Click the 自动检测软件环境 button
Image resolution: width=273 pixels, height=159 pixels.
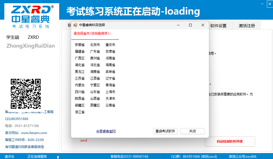[230, 141]
